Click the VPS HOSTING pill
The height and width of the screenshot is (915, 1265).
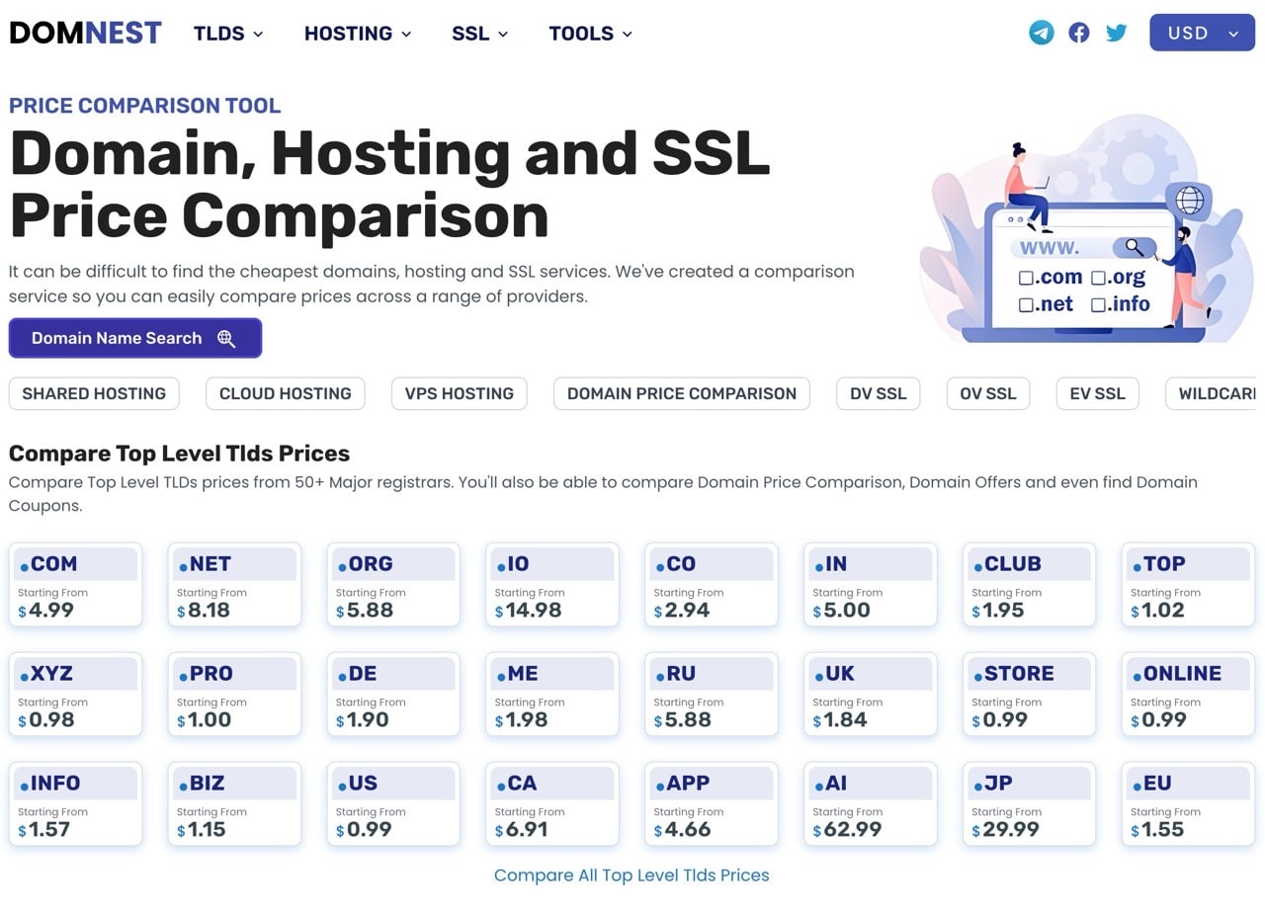pyautogui.click(x=459, y=393)
